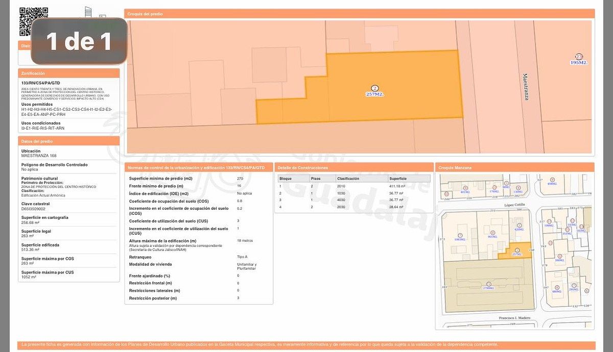Click the 195M2 lot marker right of Maestranza
Viewport: 613px width, 352px height.
click(x=579, y=60)
